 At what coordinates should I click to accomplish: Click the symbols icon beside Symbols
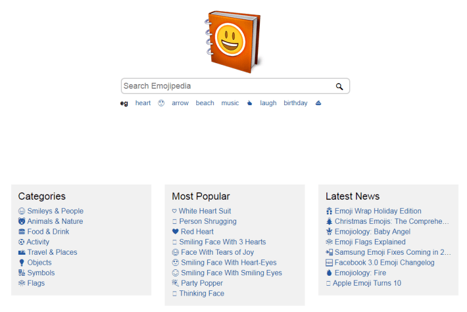click(22, 273)
